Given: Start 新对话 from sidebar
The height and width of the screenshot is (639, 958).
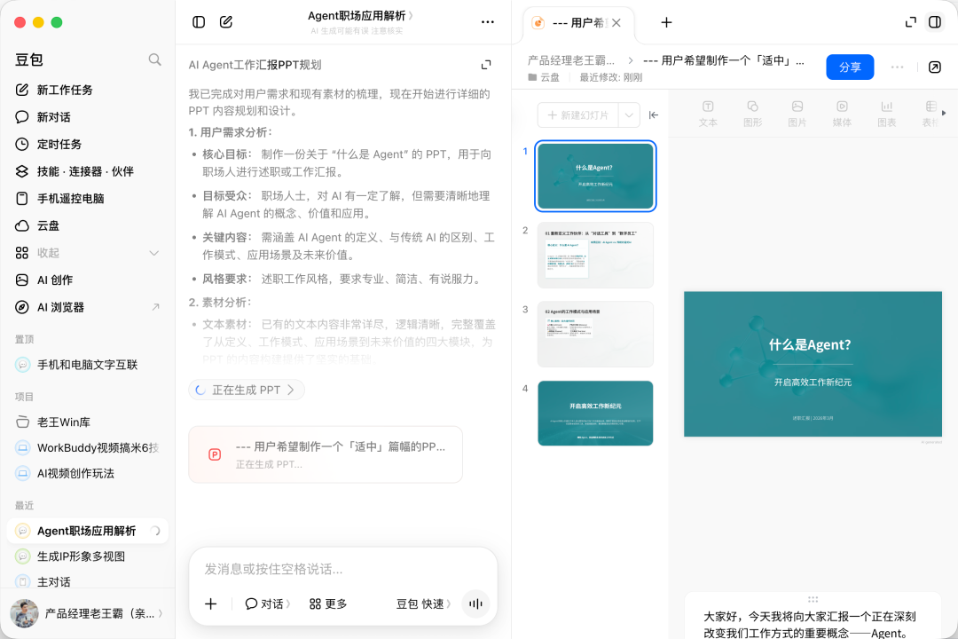Looking at the screenshot, I should (x=87, y=117).
